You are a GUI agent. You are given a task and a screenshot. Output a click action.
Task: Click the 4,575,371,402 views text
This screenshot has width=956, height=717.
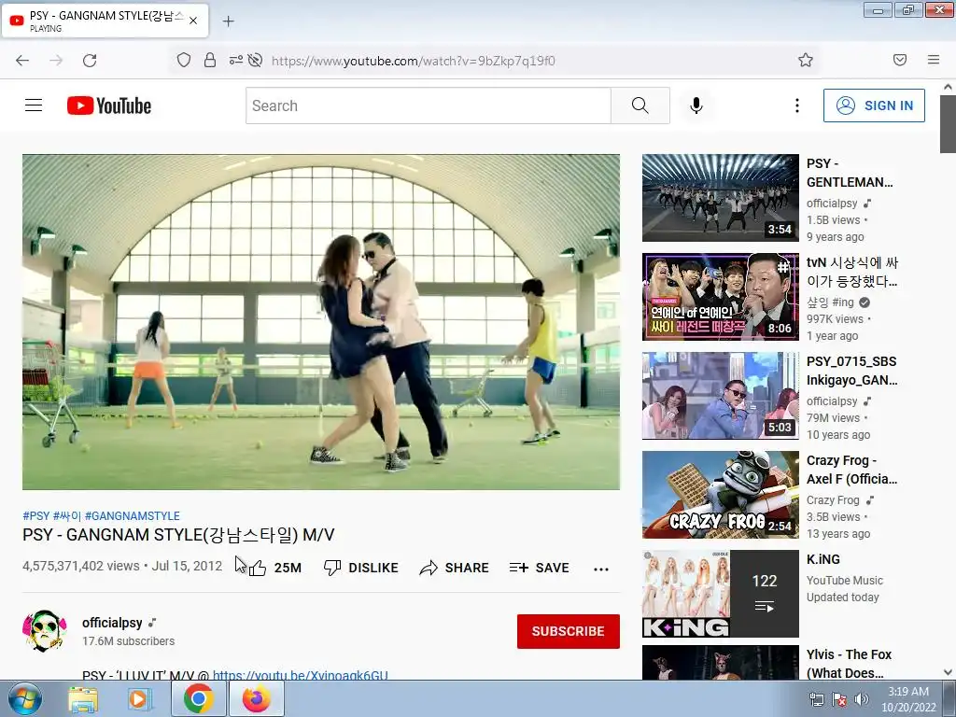[81, 566]
